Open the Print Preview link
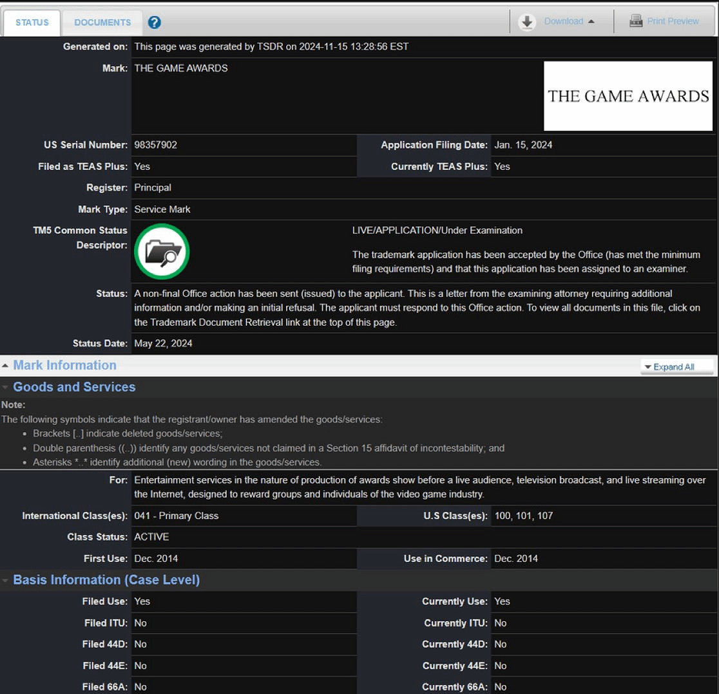The width and height of the screenshot is (719, 694). point(673,21)
